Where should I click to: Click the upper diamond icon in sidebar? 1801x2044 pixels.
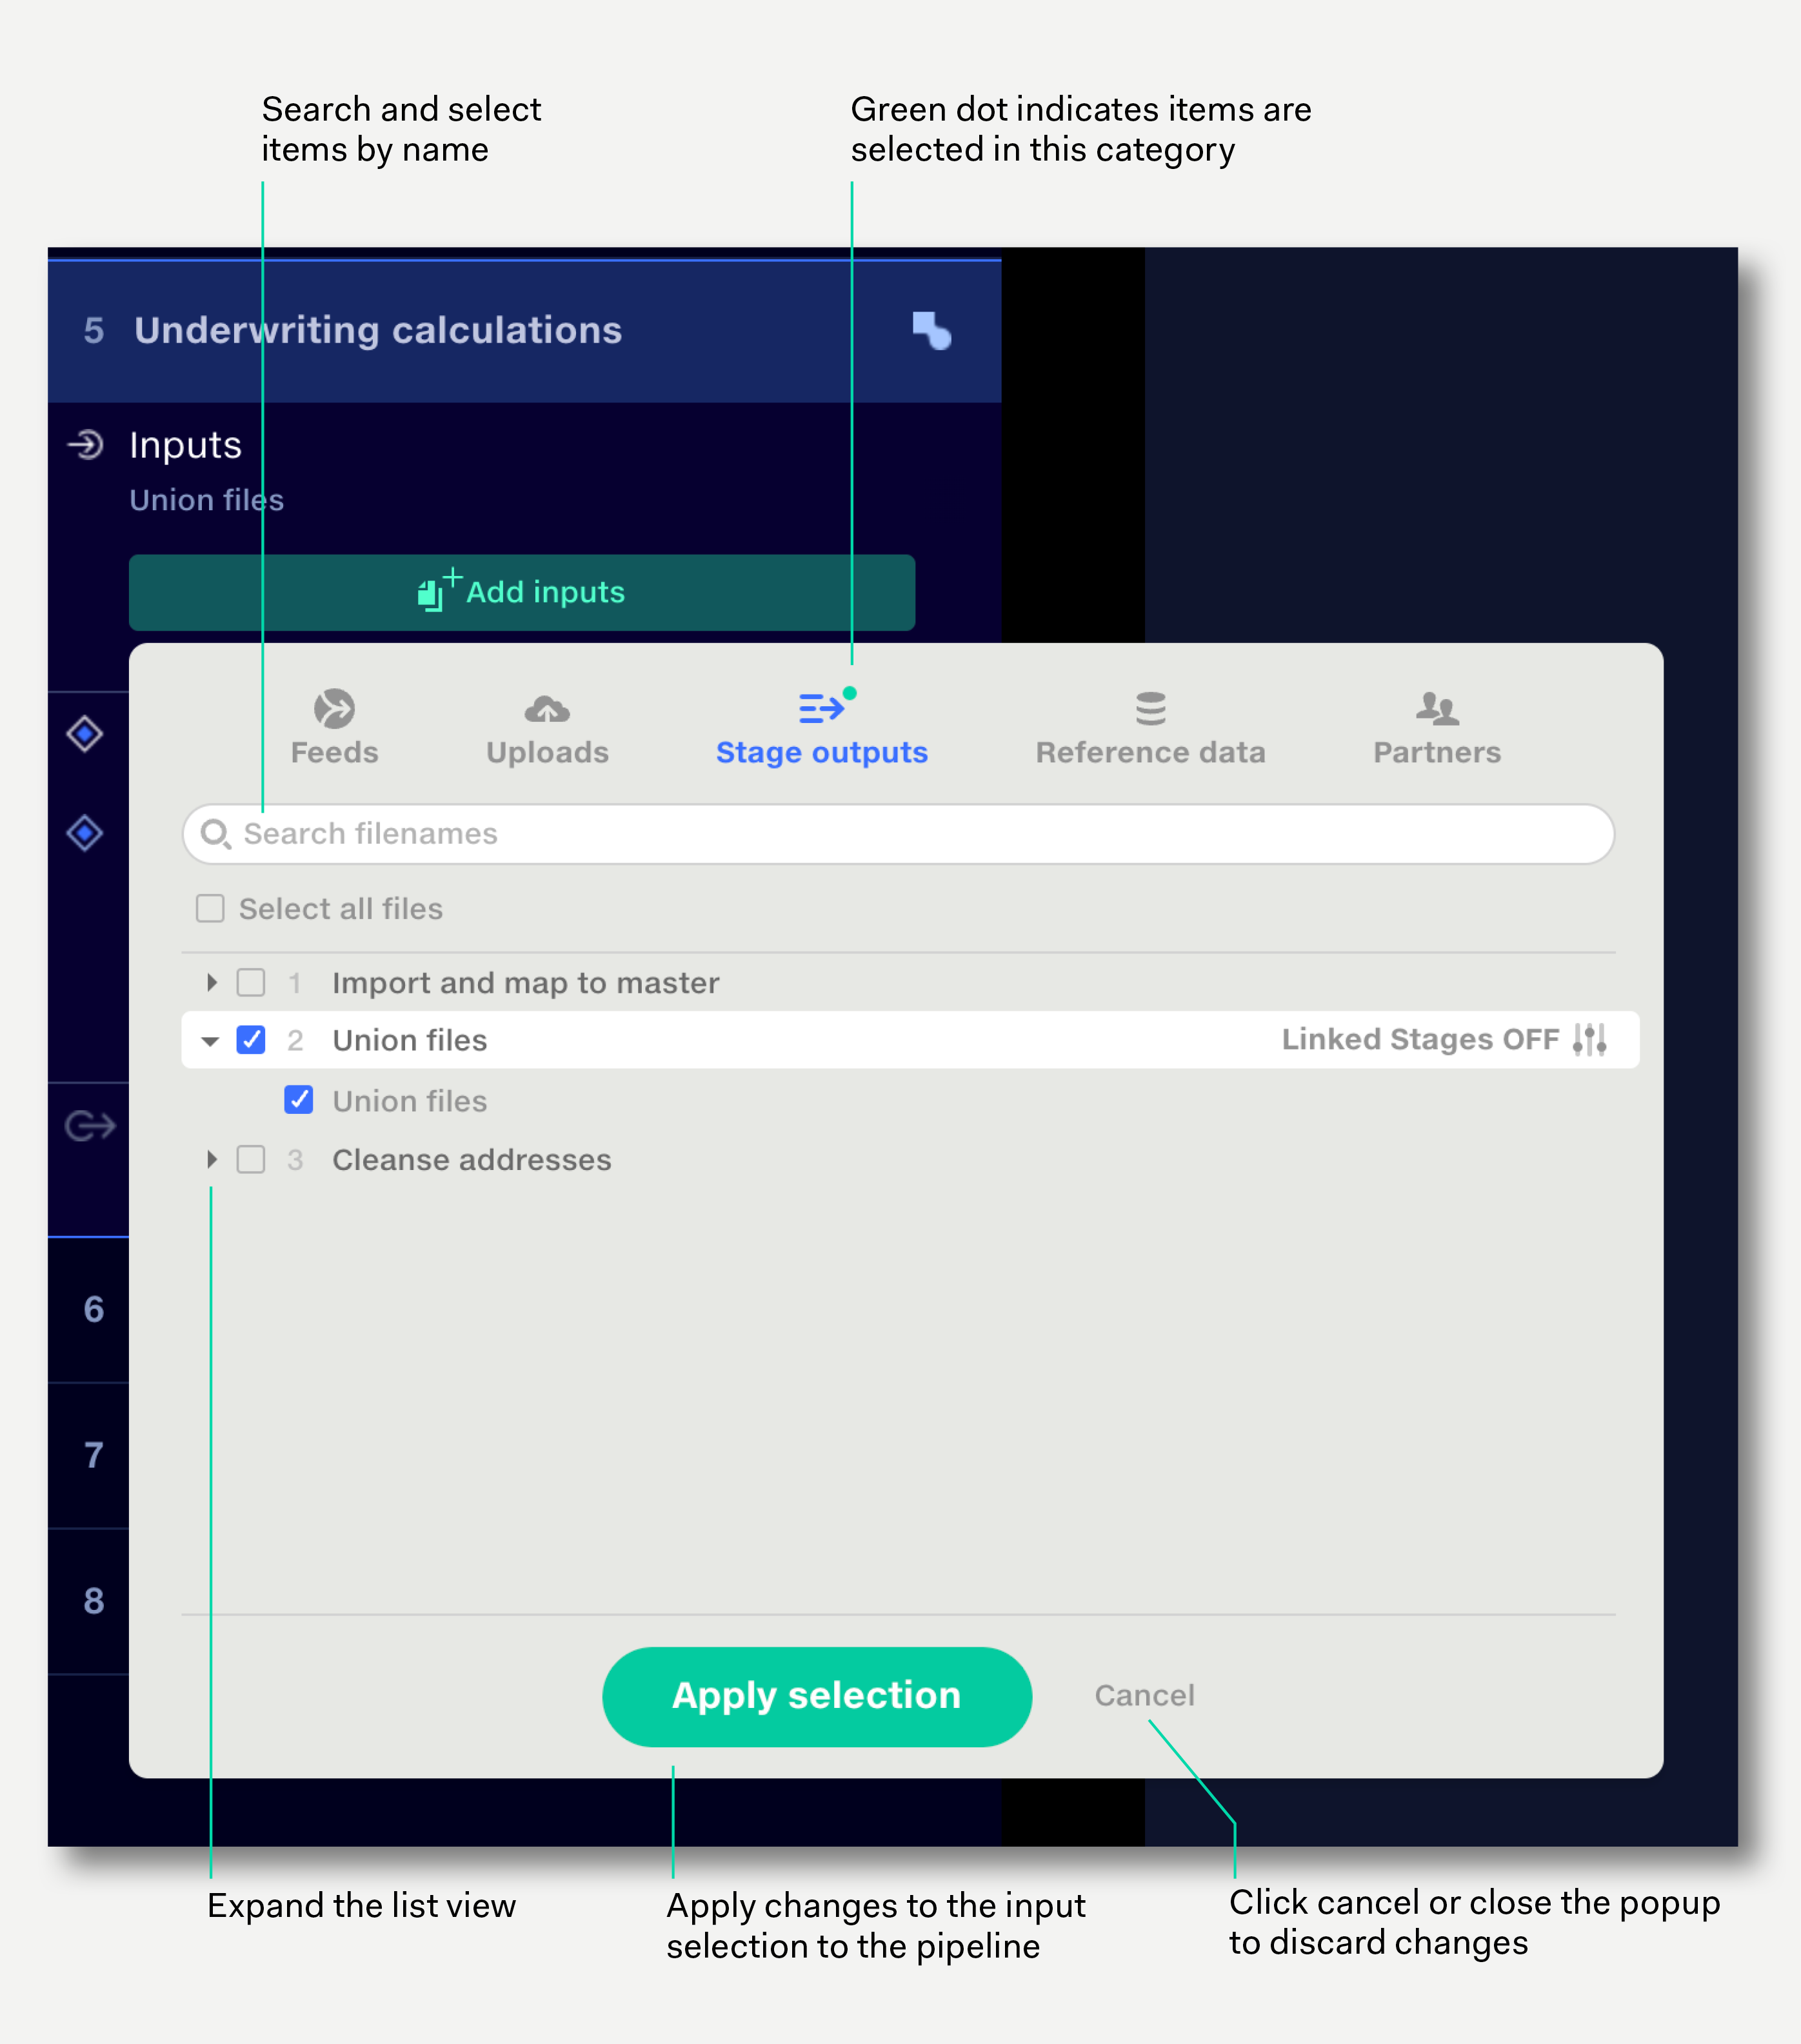click(85, 734)
